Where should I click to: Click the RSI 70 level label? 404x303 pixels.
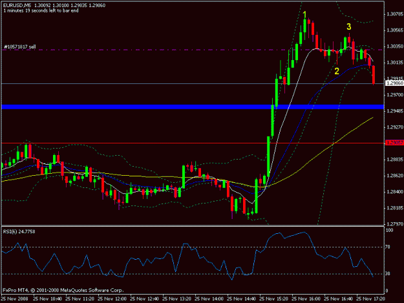pyautogui.click(x=387, y=247)
